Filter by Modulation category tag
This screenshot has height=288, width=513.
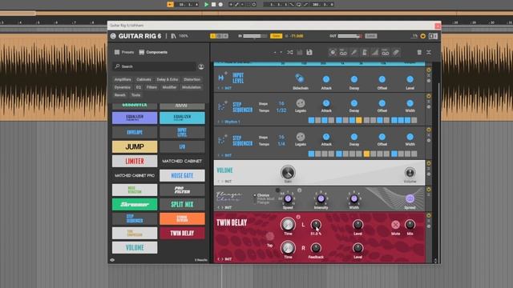[x=192, y=87]
